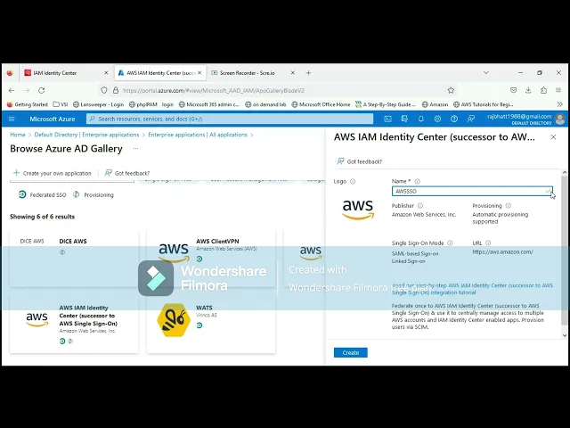Open the AWS IAM Identity Center integration tutorial link

pyautogui.click(x=472, y=289)
